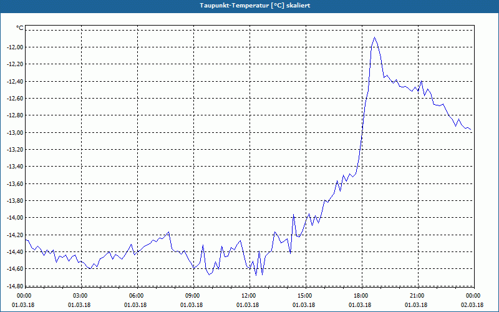Viewport: 499px width, 312px height.
Task: Click the -13,40 scale value
Action: (16, 167)
